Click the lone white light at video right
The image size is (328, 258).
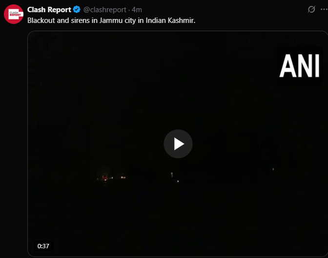coord(273,169)
